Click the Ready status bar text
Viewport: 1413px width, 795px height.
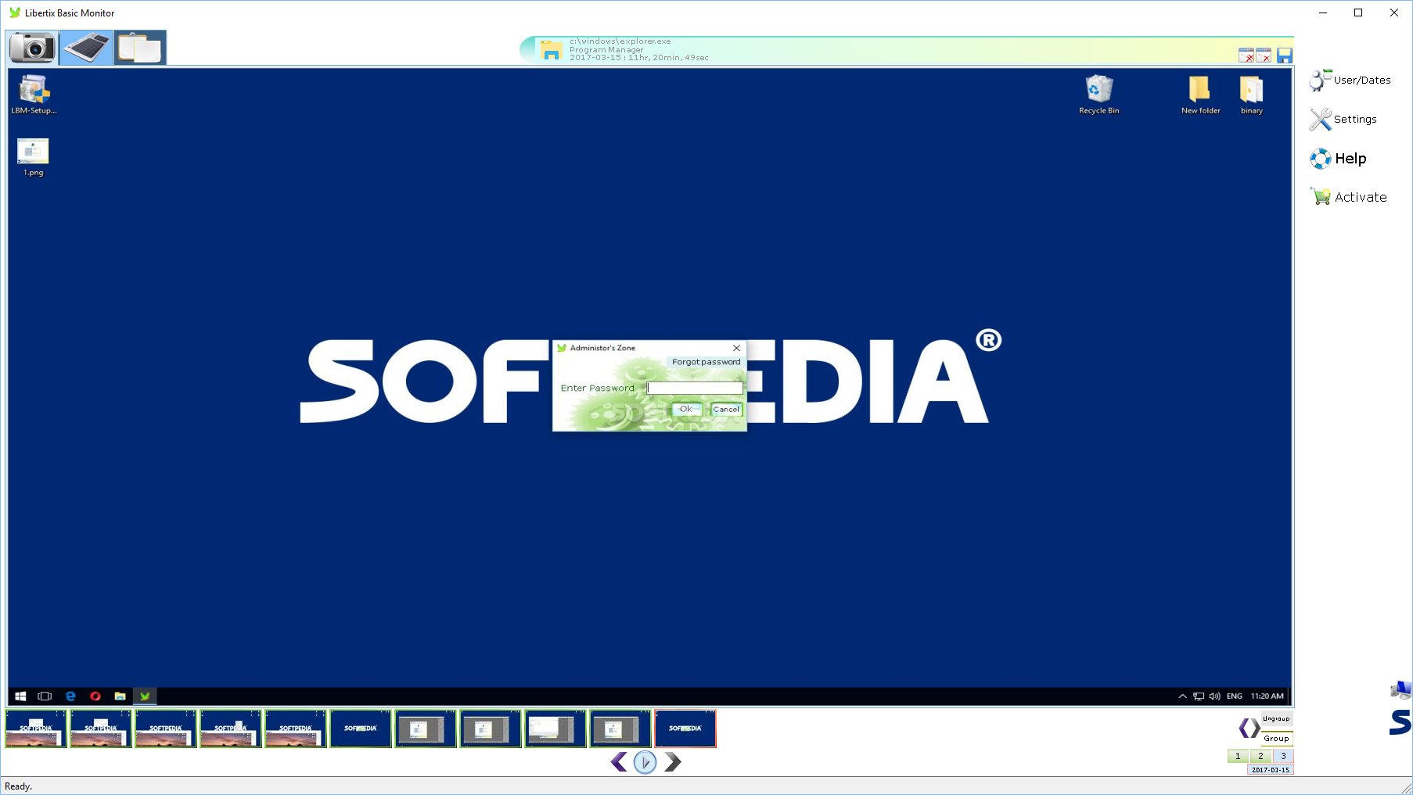point(19,786)
